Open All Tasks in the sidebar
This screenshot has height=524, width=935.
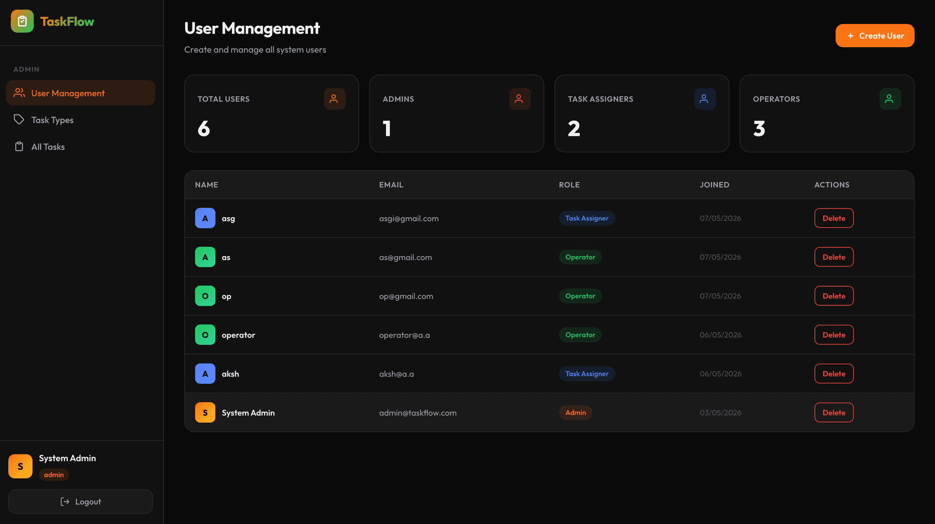point(80,147)
